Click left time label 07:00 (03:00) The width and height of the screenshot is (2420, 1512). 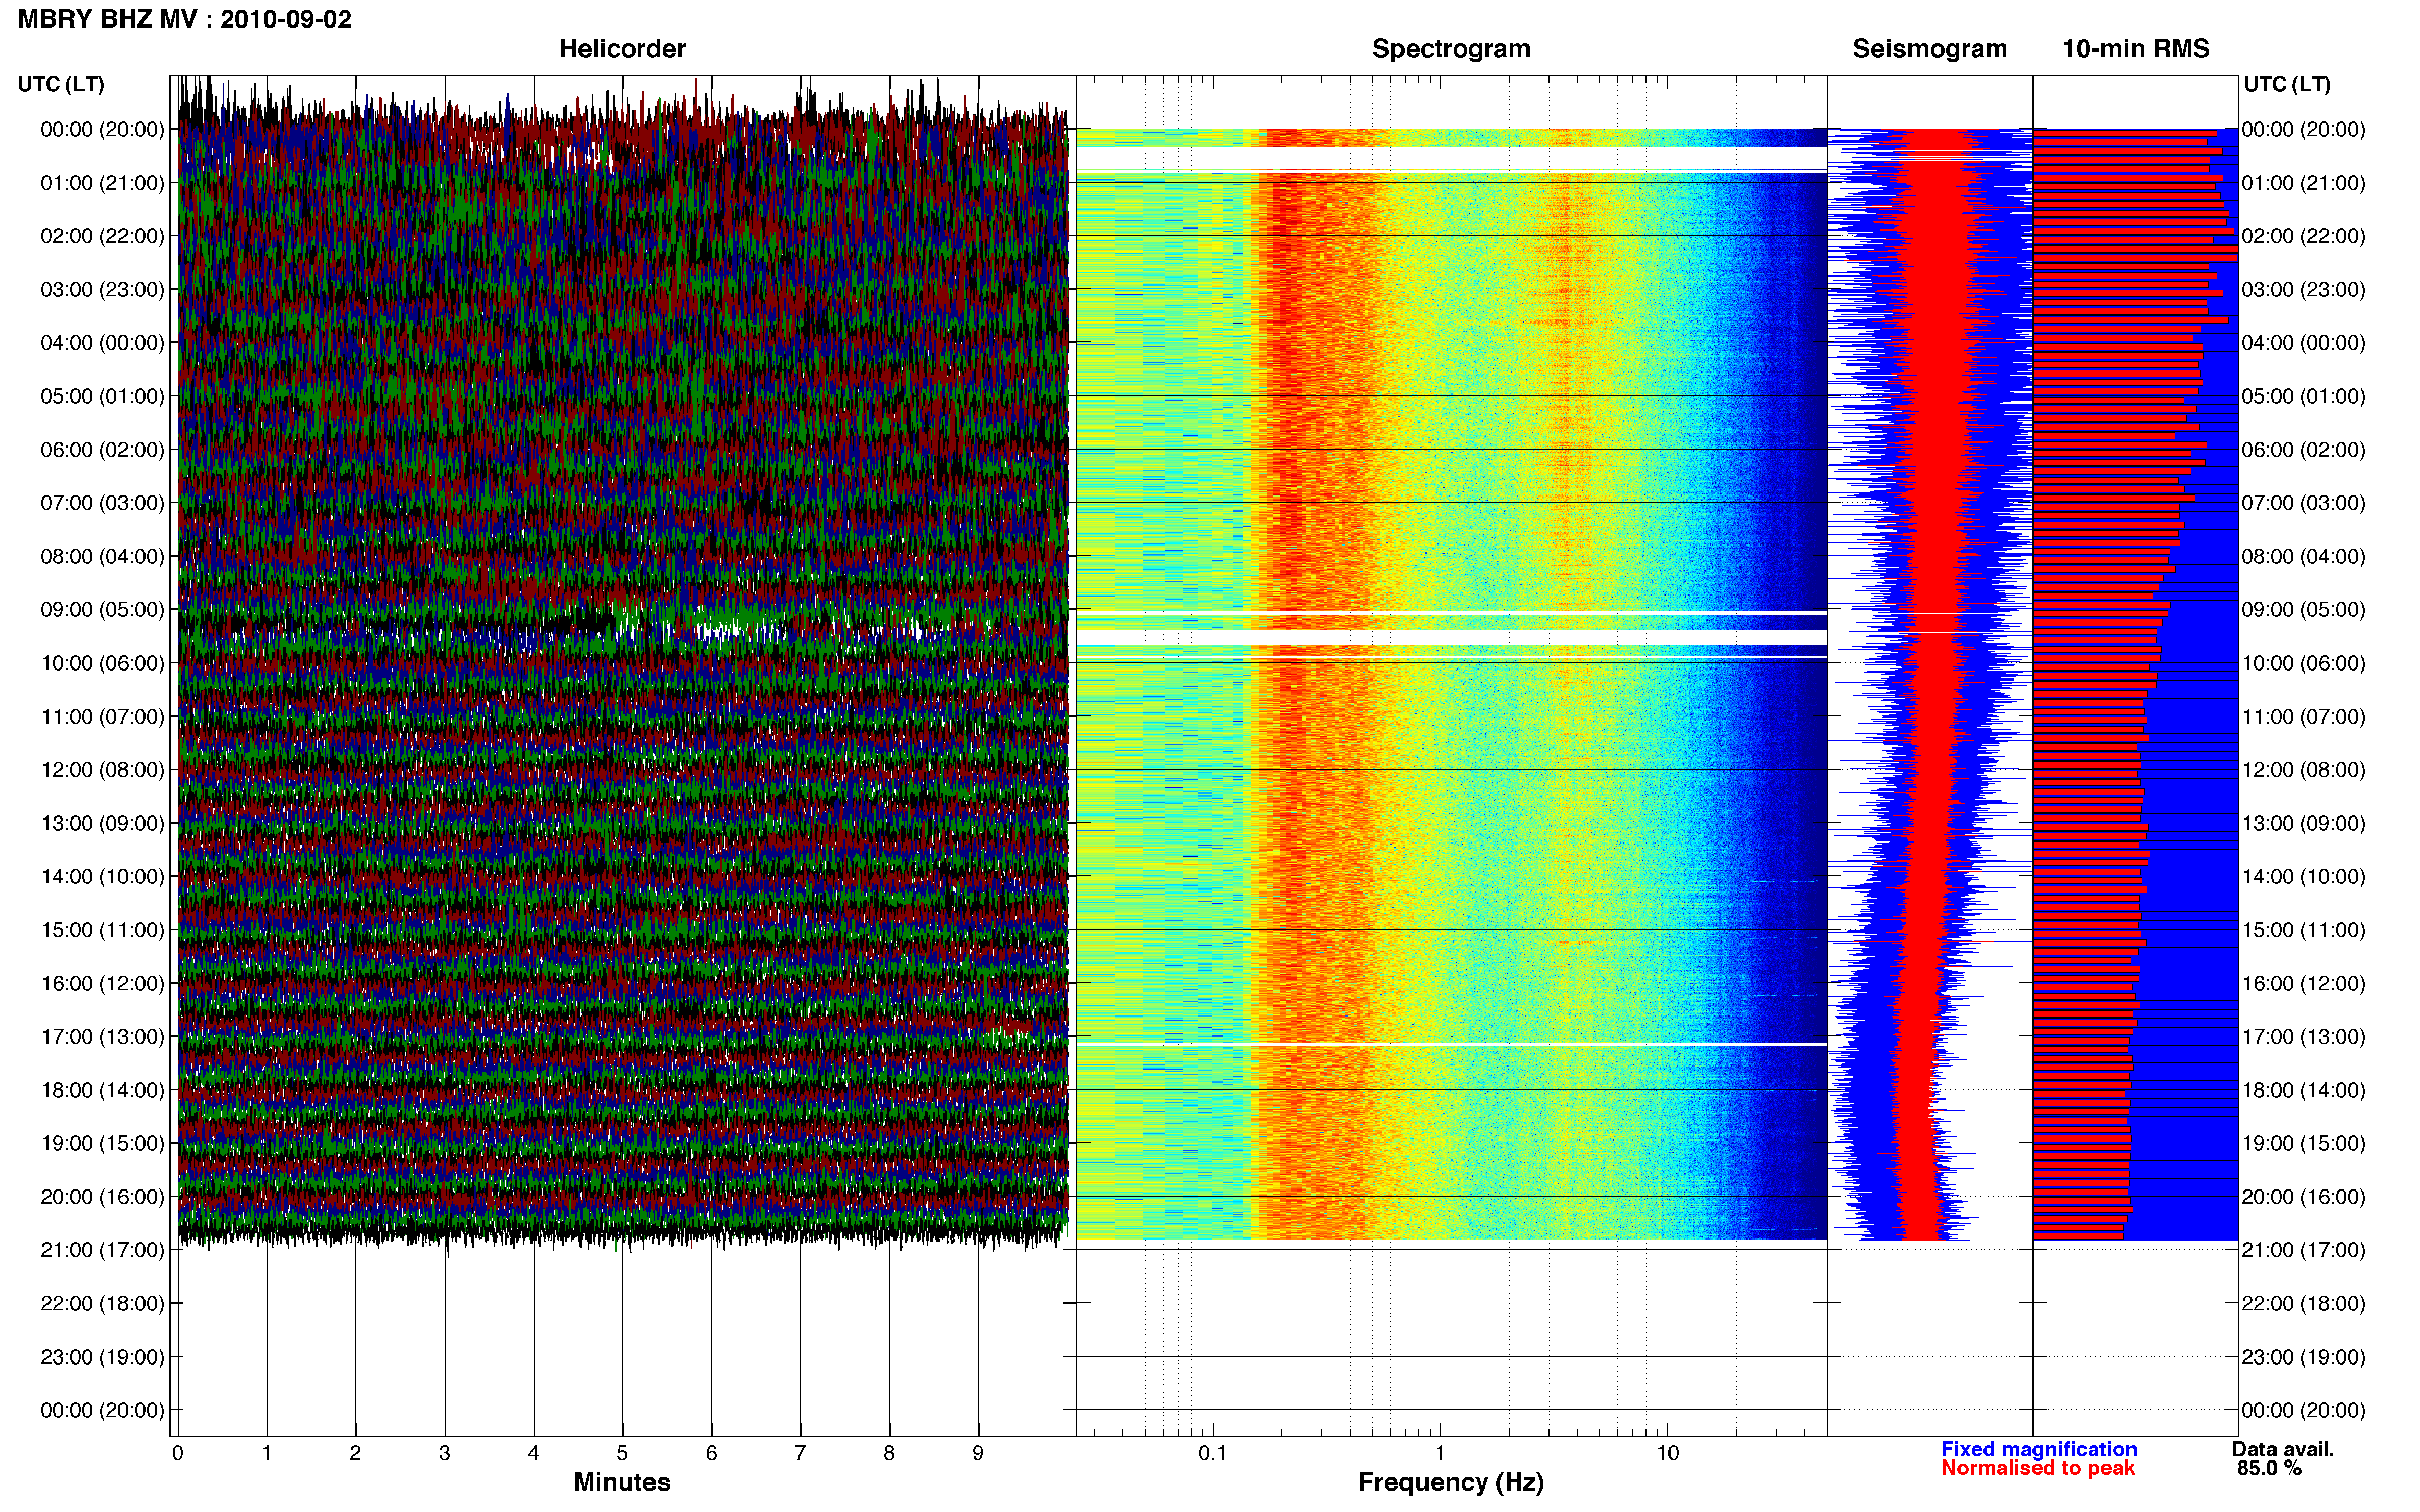pos(102,503)
